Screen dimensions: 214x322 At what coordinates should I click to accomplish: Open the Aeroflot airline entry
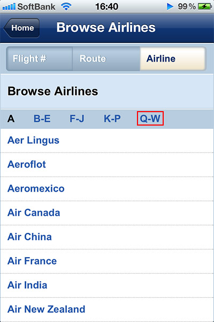(x=107, y=165)
